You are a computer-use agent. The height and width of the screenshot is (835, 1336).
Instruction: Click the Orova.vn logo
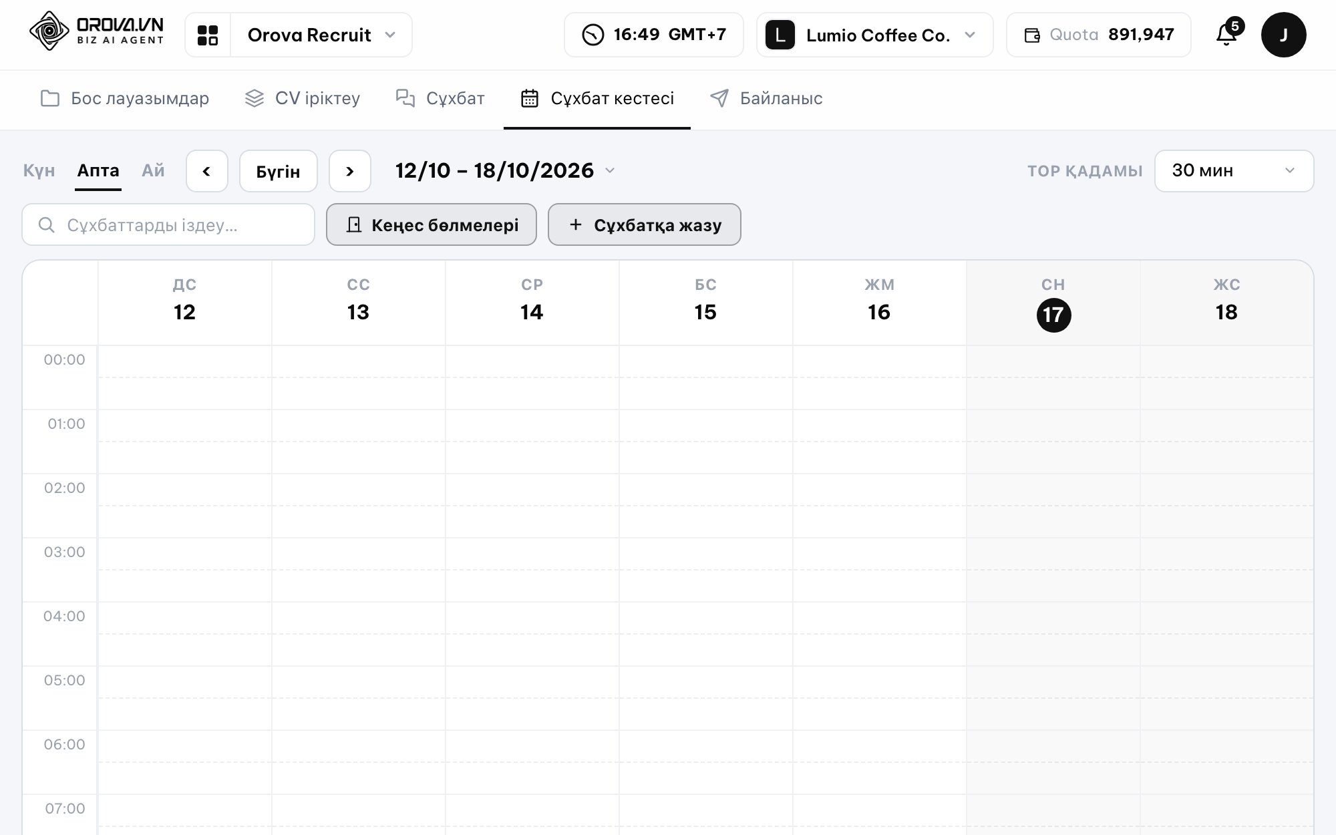tap(96, 31)
